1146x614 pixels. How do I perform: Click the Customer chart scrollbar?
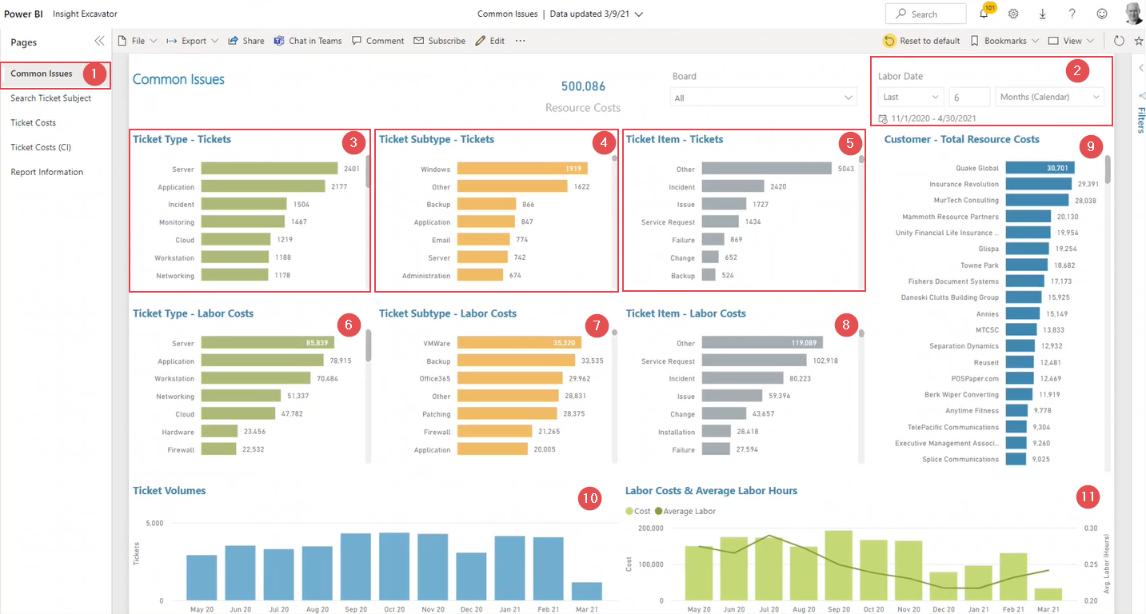(1108, 169)
